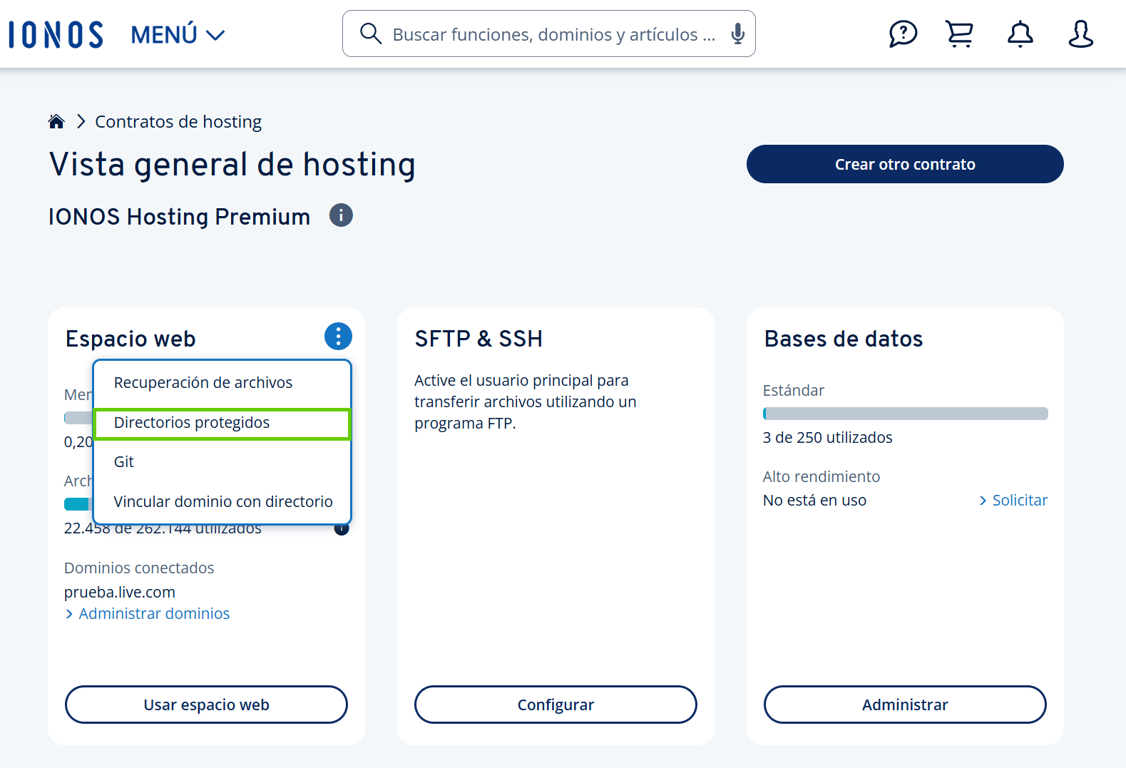Click the Dominios conectados label

click(x=139, y=568)
